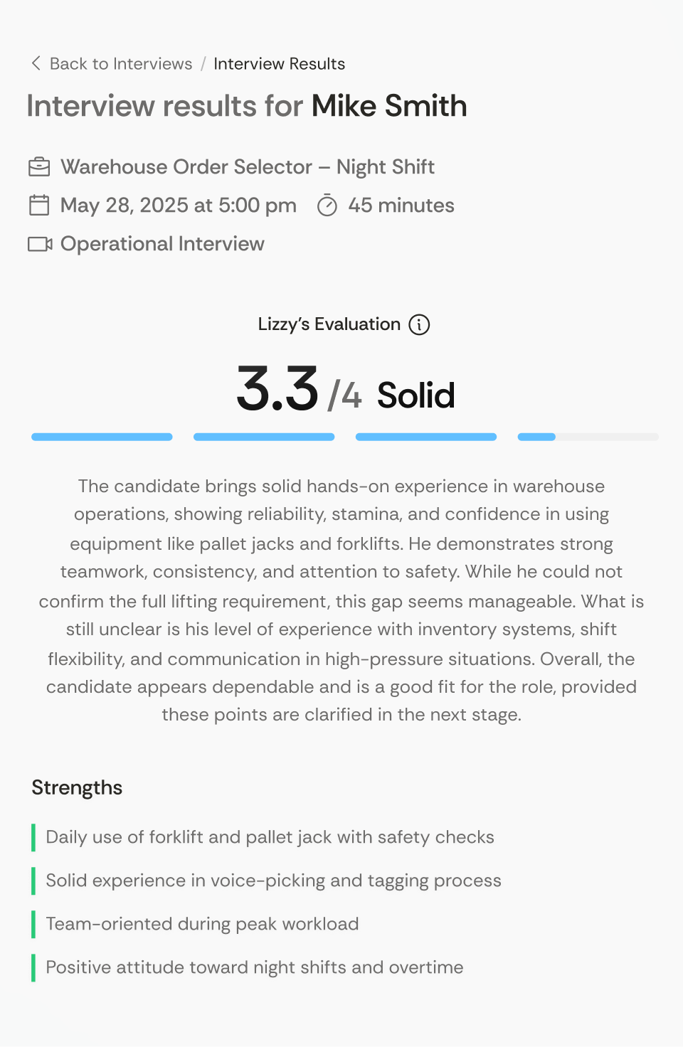Select the calendar icon next to the date
The image size is (683, 1047).
[40, 206]
